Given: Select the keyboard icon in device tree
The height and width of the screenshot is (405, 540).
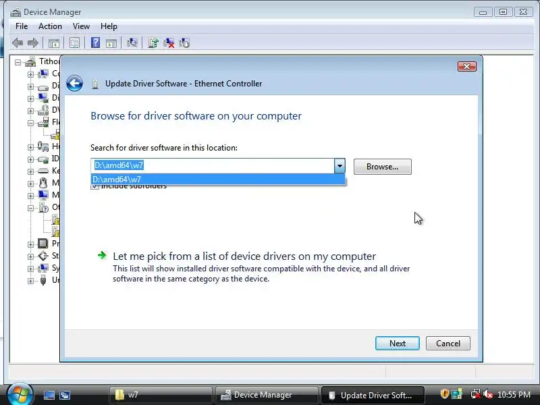Looking at the screenshot, I should tap(43, 171).
